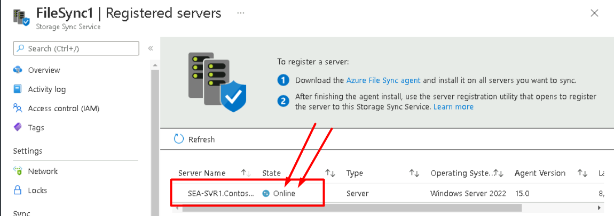
Task: Sort by Agent Version column arrows
Action: pyautogui.click(x=582, y=173)
